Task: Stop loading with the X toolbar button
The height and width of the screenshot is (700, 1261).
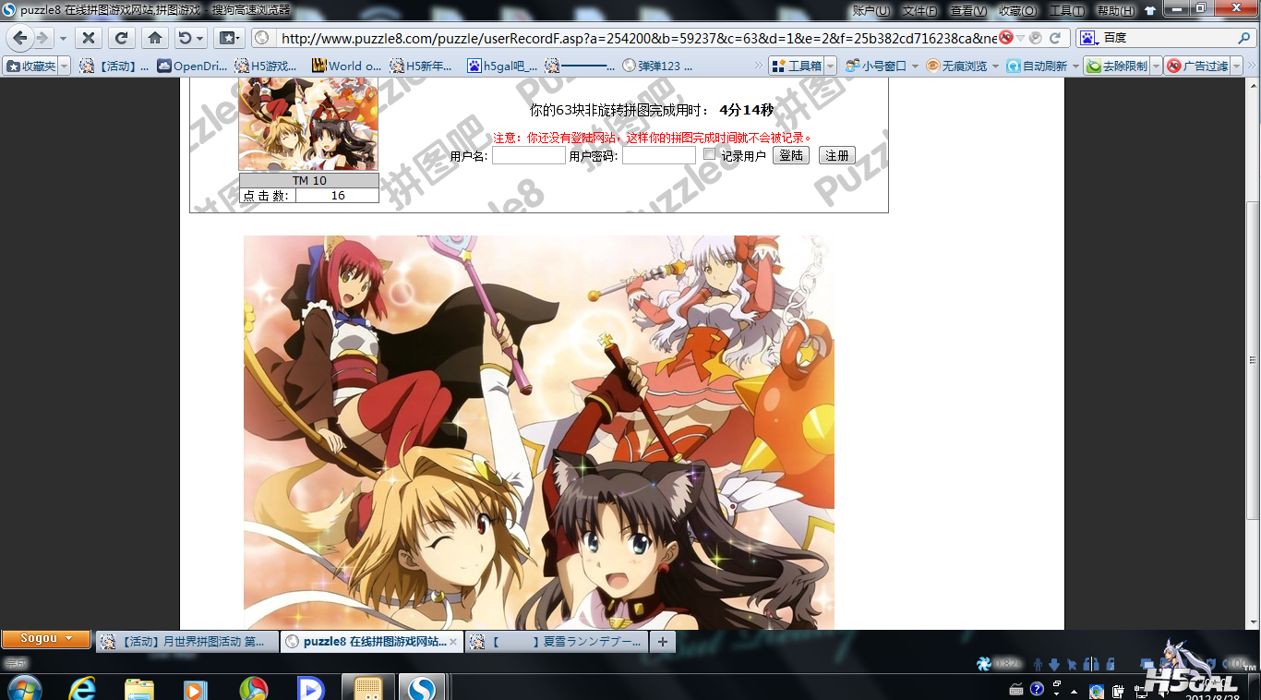Action: coord(88,38)
